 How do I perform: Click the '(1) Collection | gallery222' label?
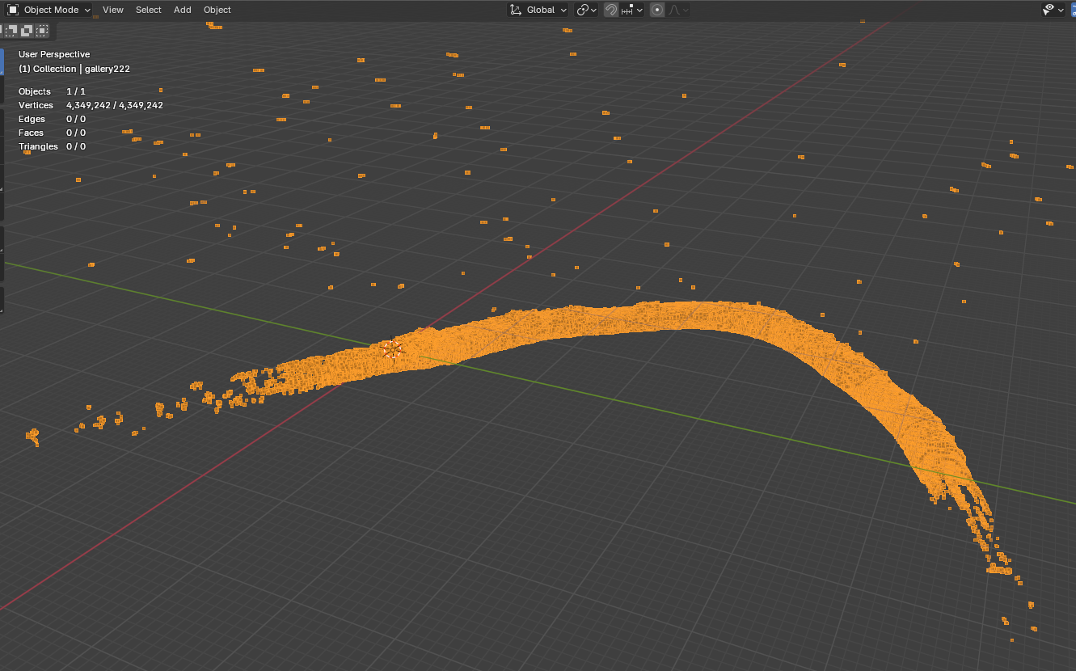(x=74, y=69)
